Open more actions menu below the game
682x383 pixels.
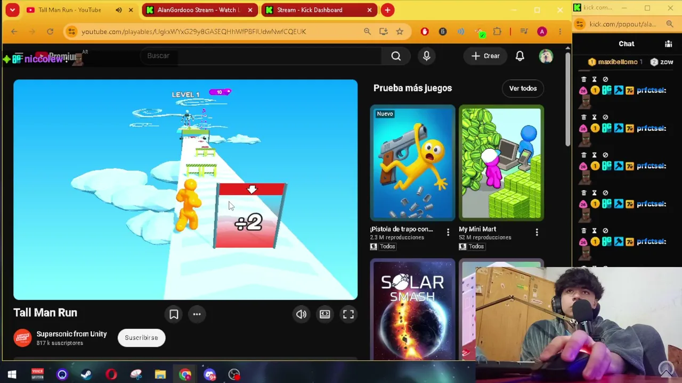click(197, 314)
